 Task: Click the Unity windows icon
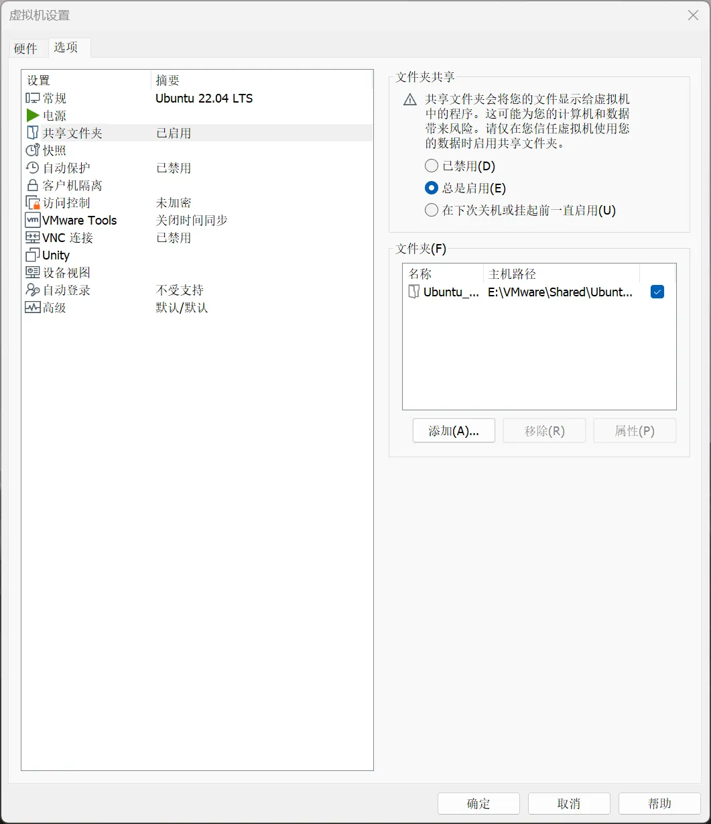pos(33,255)
